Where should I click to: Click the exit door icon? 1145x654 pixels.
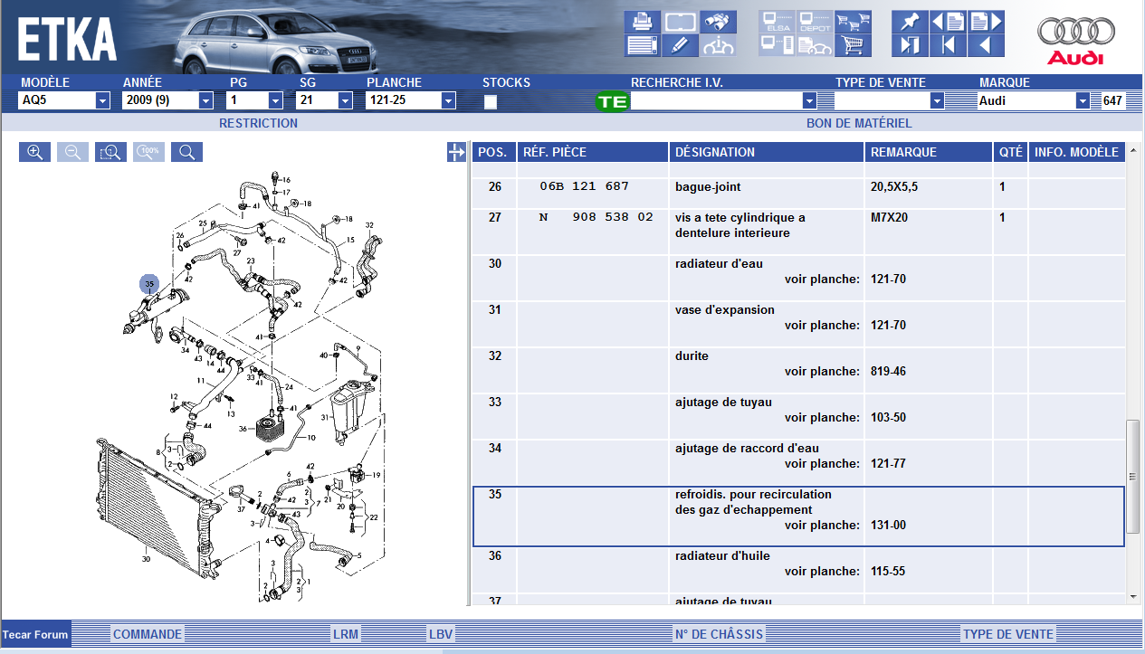(x=909, y=45)
